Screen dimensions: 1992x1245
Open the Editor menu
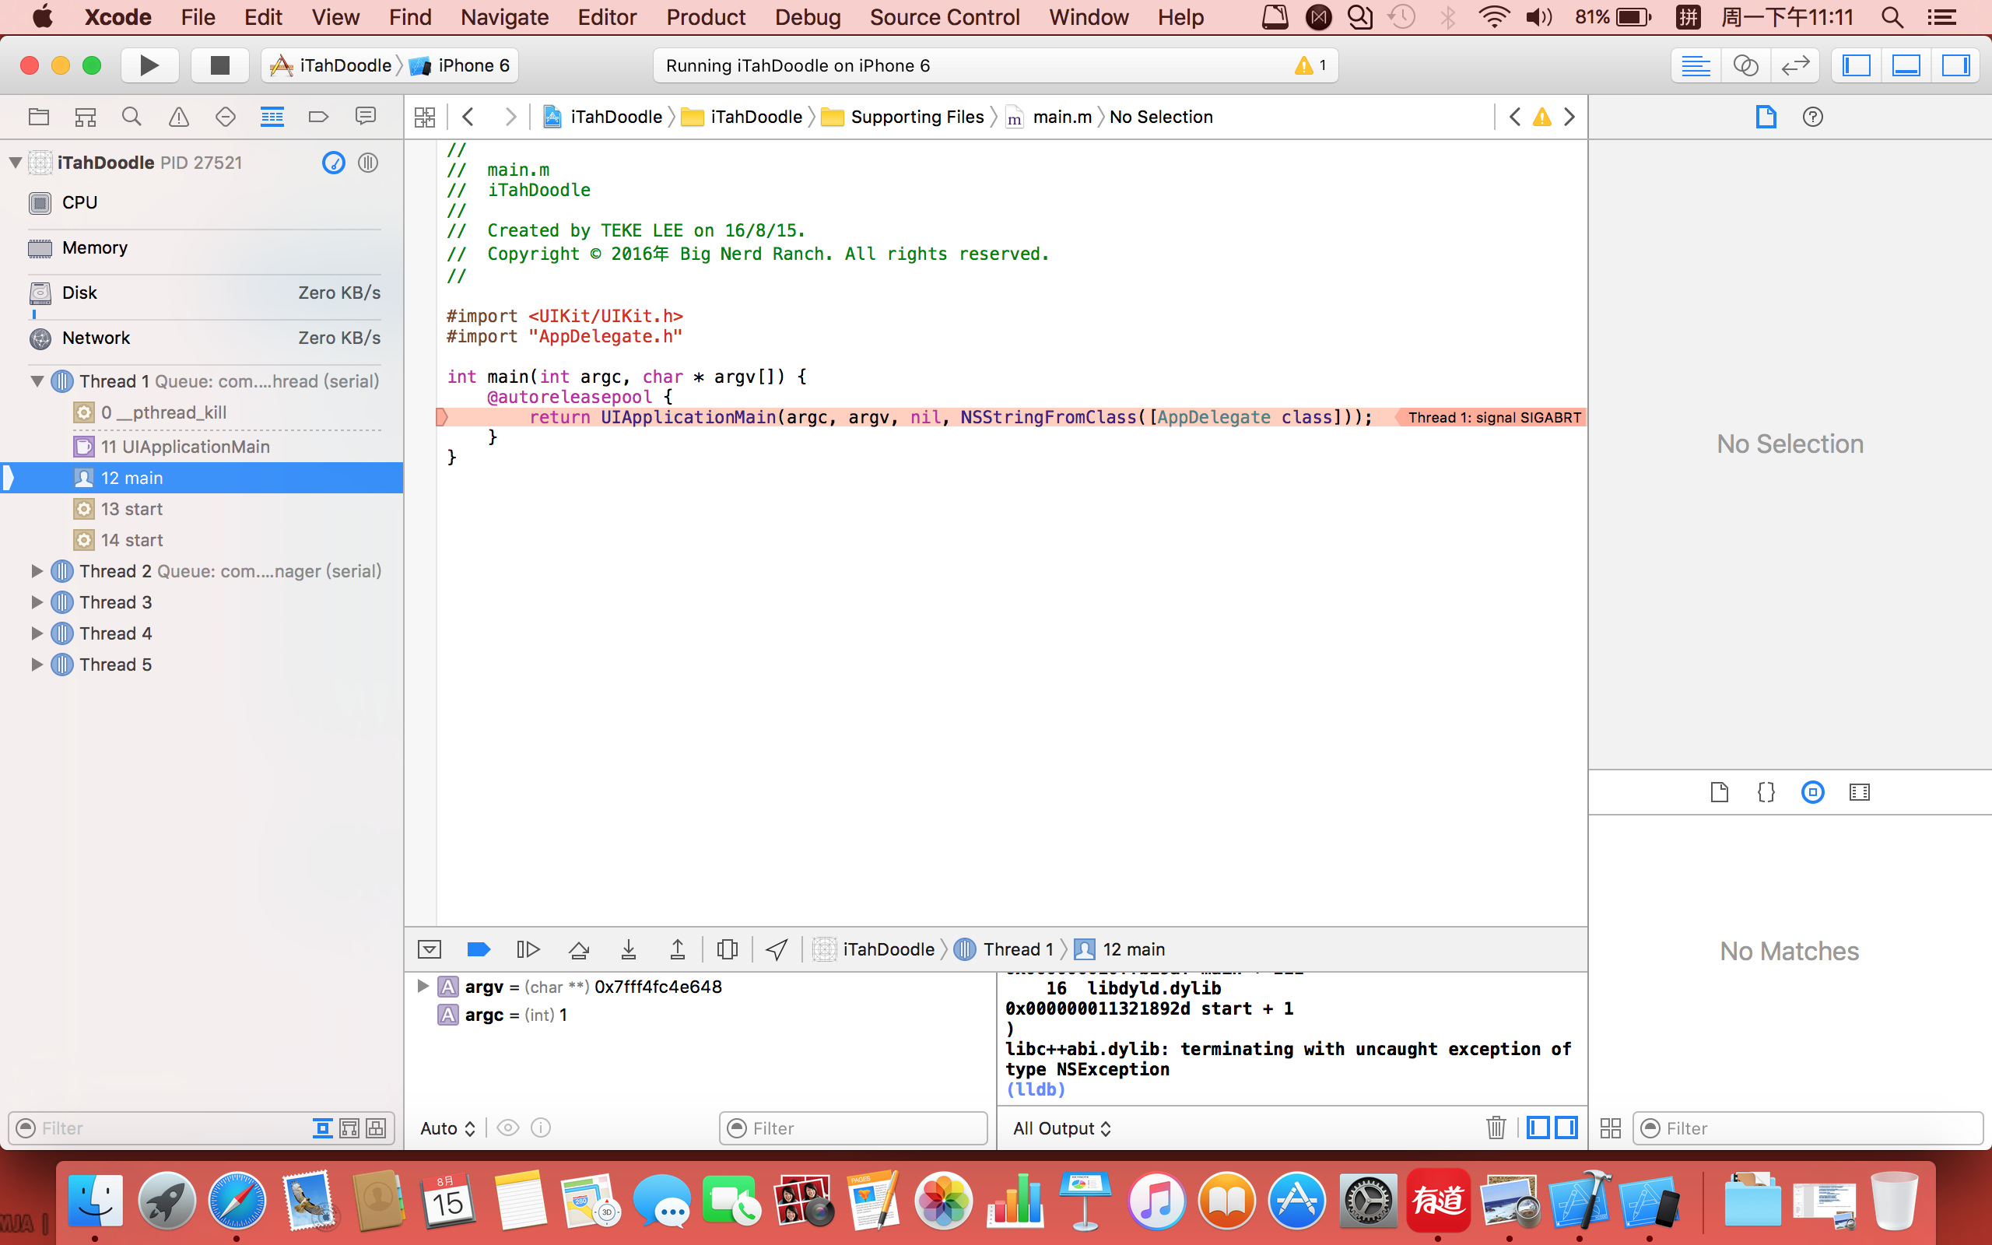(607, 17)
